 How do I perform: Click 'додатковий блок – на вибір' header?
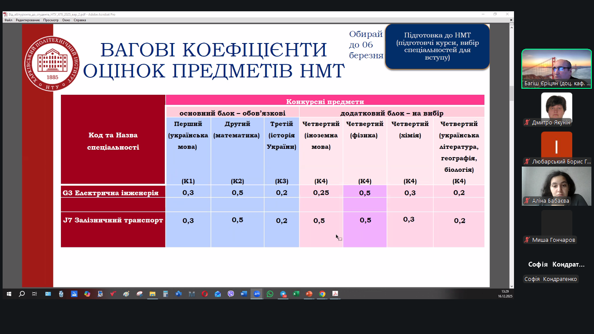coord(392,113)
